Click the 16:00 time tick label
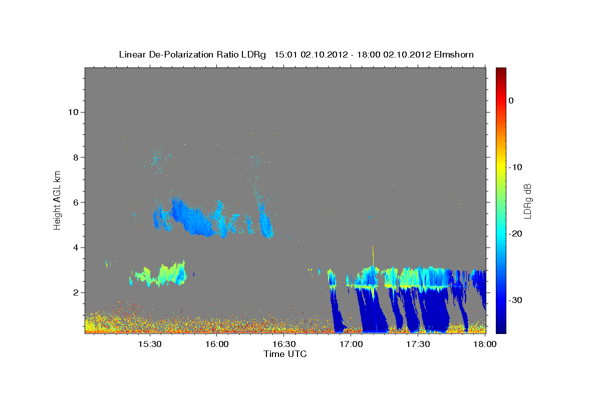 pyautogui.click(x=217, y=344)
